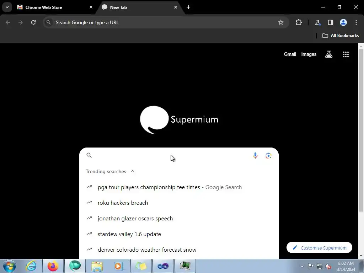
Task: Click the Search Labs flask on page
Action: (x=329, y=54)
